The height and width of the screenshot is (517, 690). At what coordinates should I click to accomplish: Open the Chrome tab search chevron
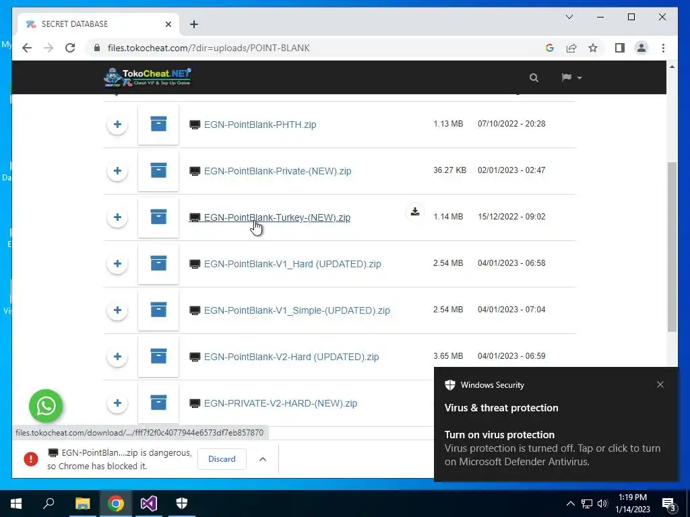[569, 17]
